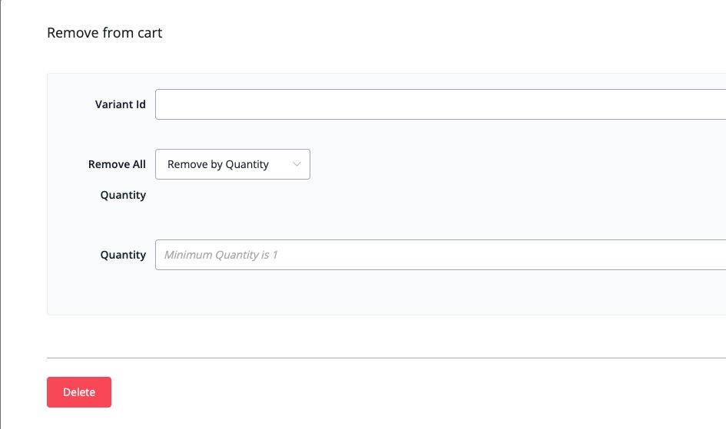Image resolution: width=726 pixels, height=429 pixels.
Task: Expand the Remove All options list
Action: coord(232,164)
